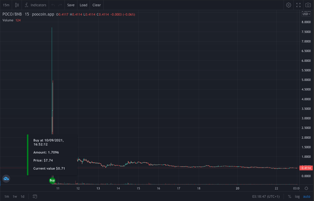Screen dimensions: 314x201
Task: Undo the last chart action
Action: point(53,5)
